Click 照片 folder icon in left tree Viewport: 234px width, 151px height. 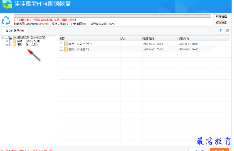15,41
